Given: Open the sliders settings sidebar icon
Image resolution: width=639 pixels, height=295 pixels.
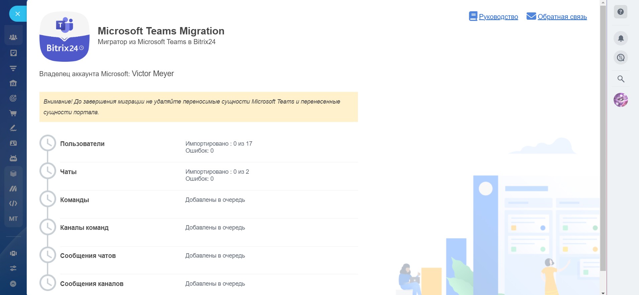Looking at the screenshot, I should pyautogui.click(x=13, y=268).
